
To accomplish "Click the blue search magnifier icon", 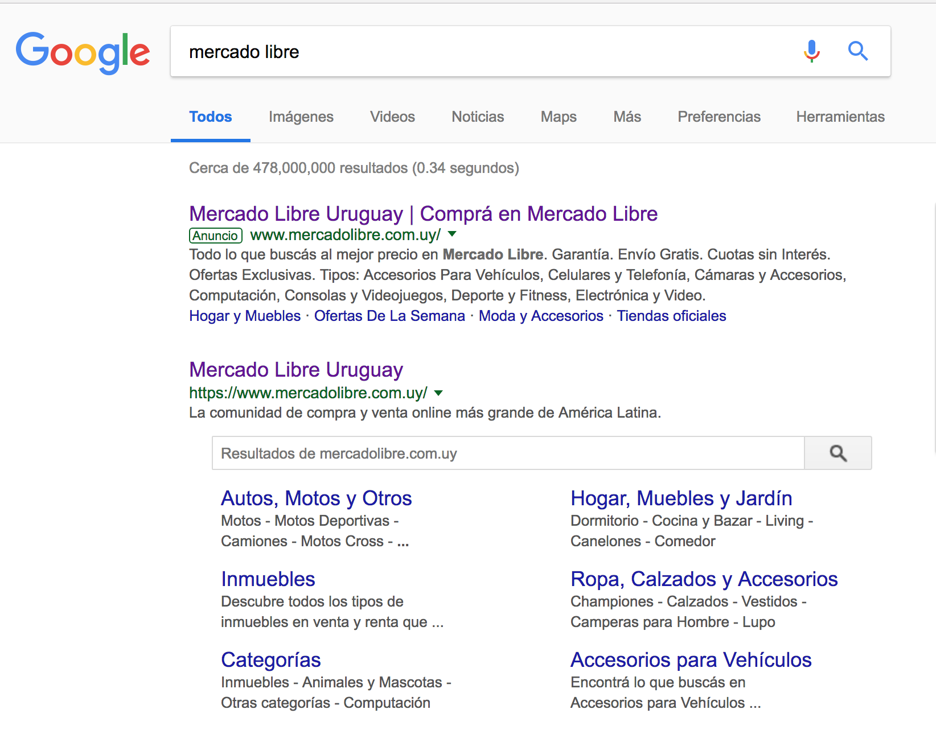I will pos(857,51).
